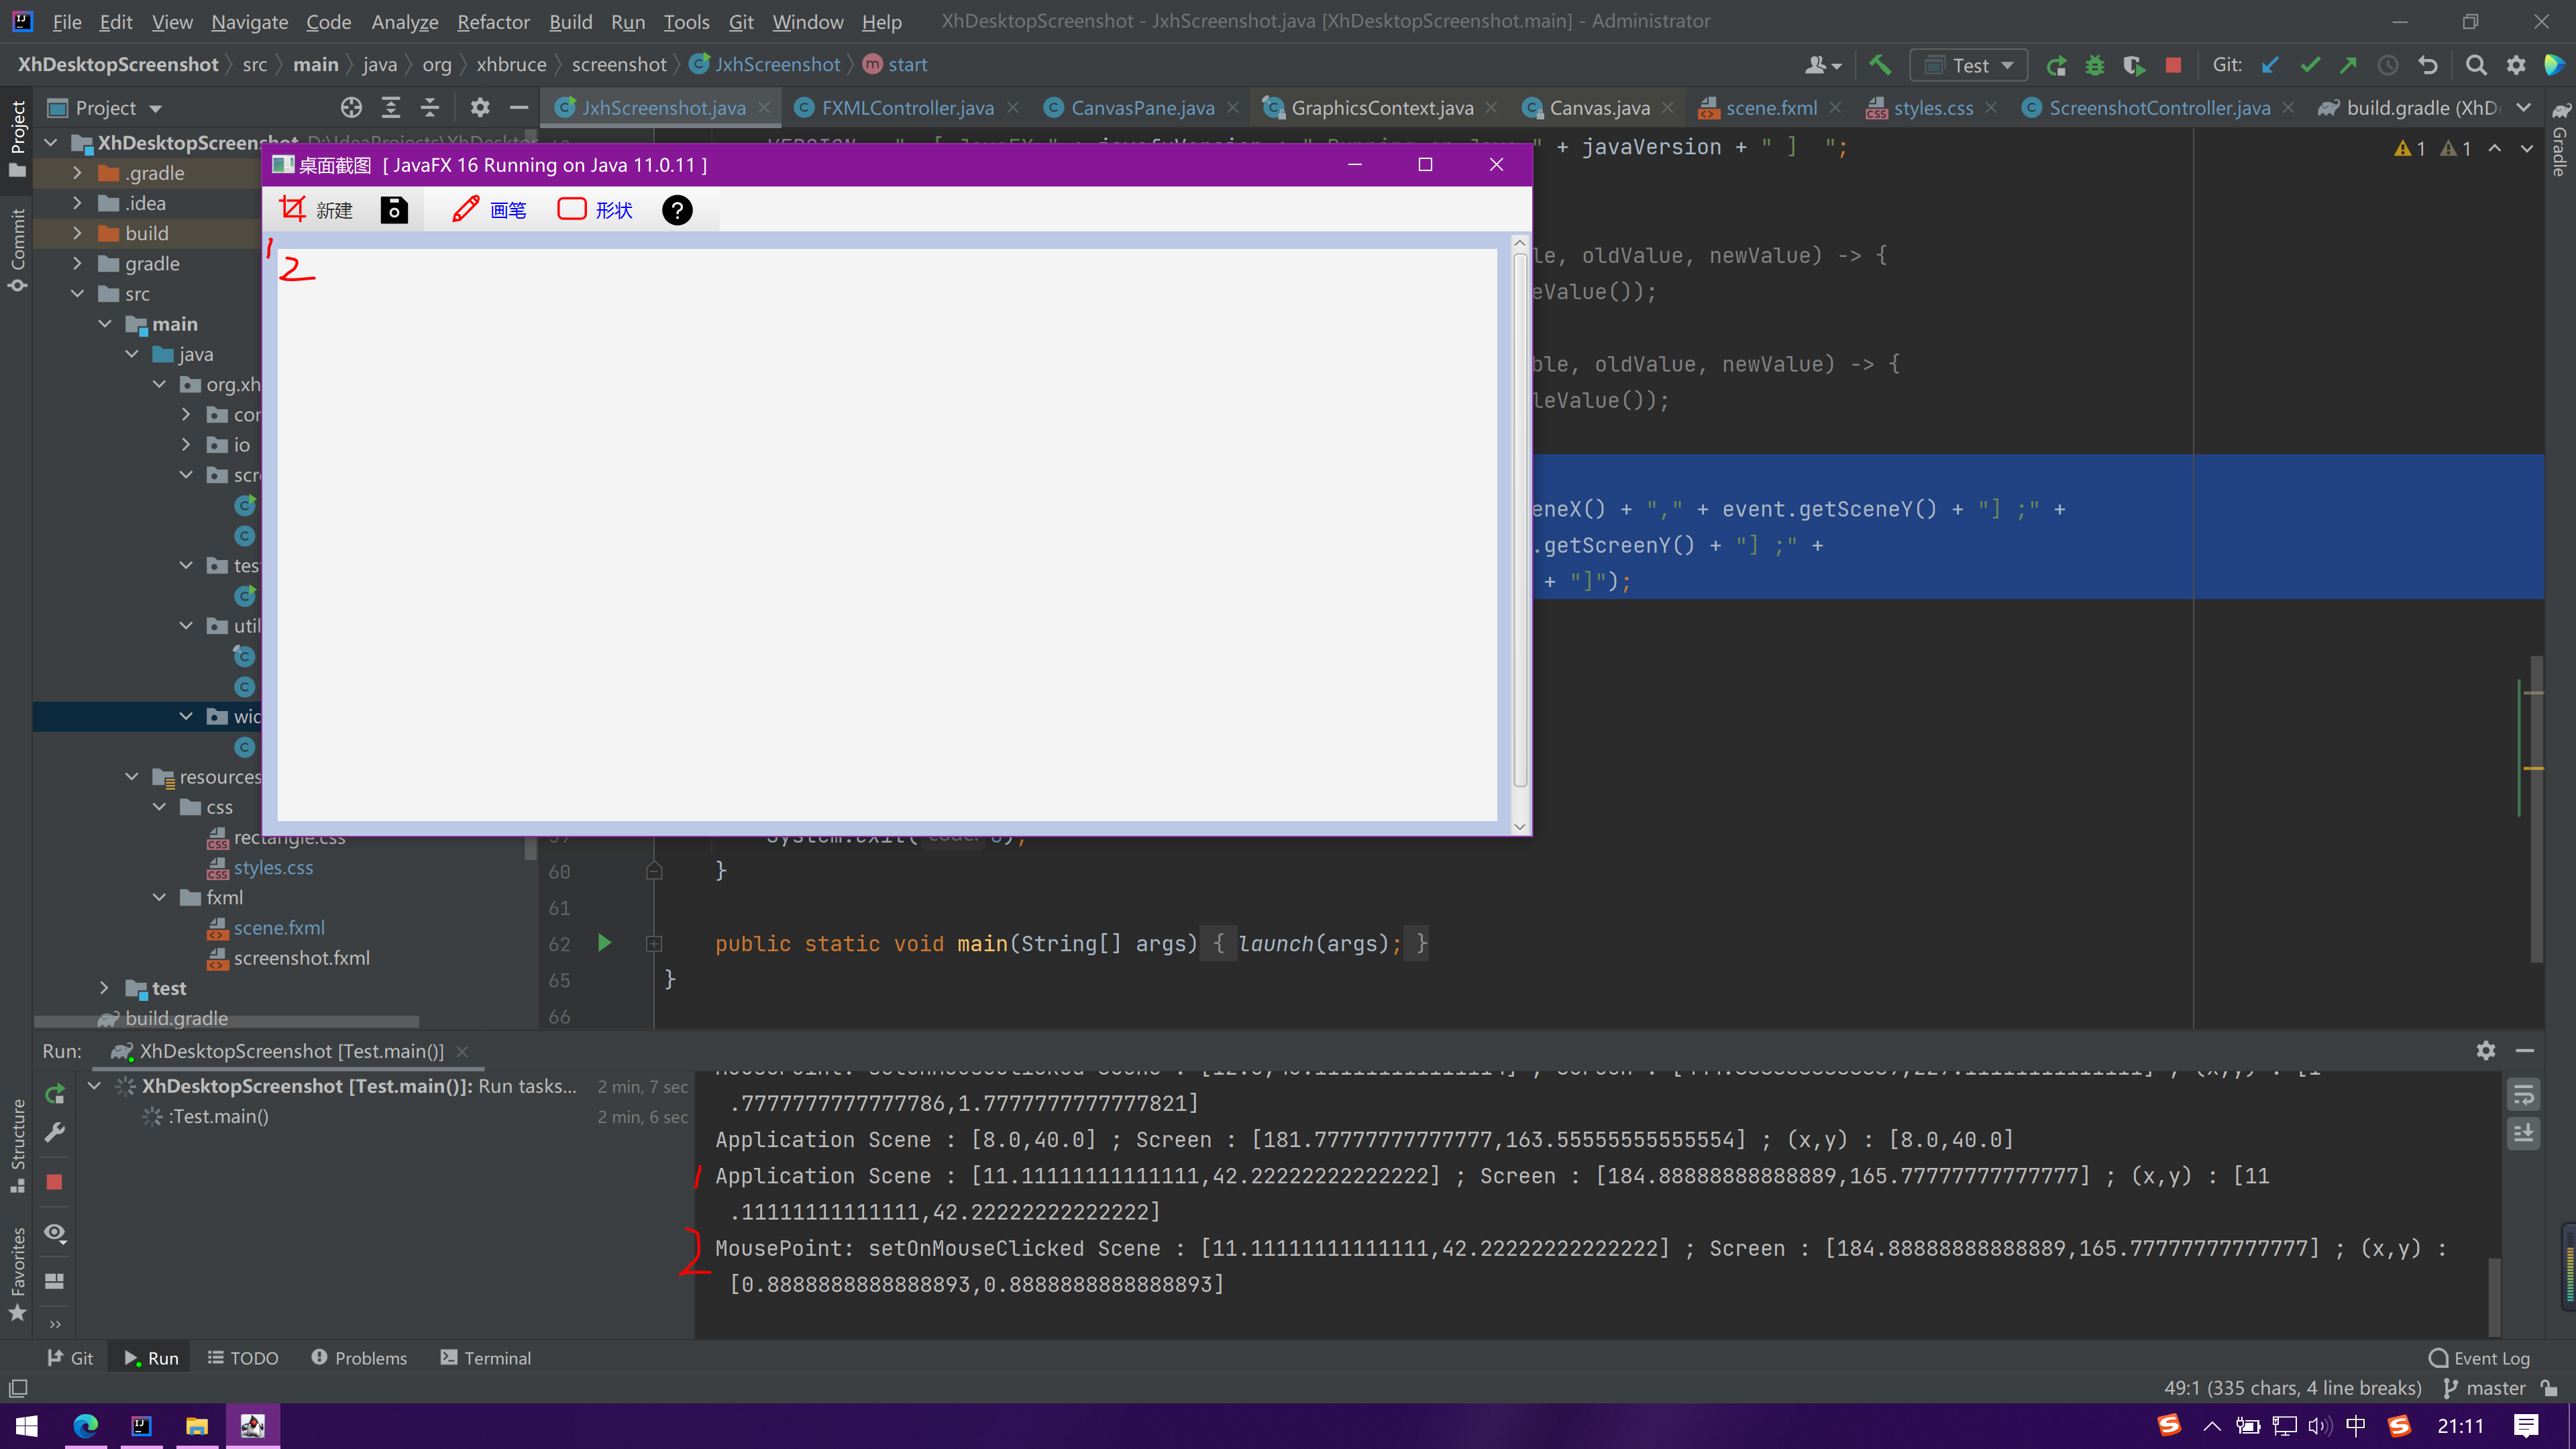Toggle the Project tool window sidebar button
Viewport: 2576px width, 1449px height.
[17, 140]
